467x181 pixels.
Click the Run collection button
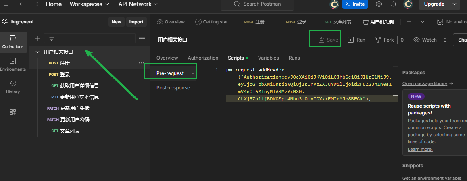tap(357, 40)
